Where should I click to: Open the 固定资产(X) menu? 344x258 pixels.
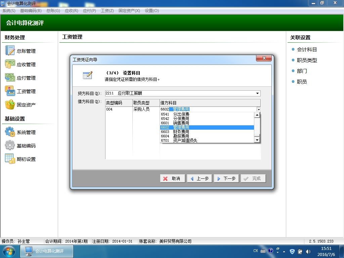point(129,10)
